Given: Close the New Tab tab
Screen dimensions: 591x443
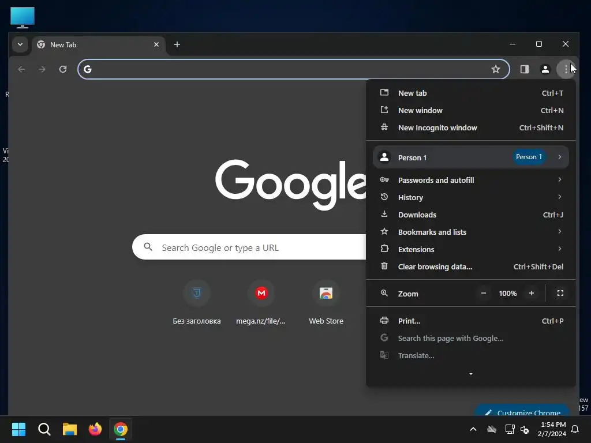Looking at the screenshot, I should [156, 44].
